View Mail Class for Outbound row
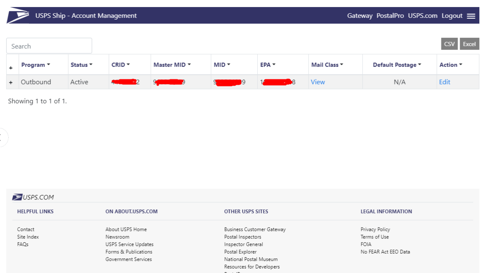This screenshot has width=488, height=273. coord(318,82)
